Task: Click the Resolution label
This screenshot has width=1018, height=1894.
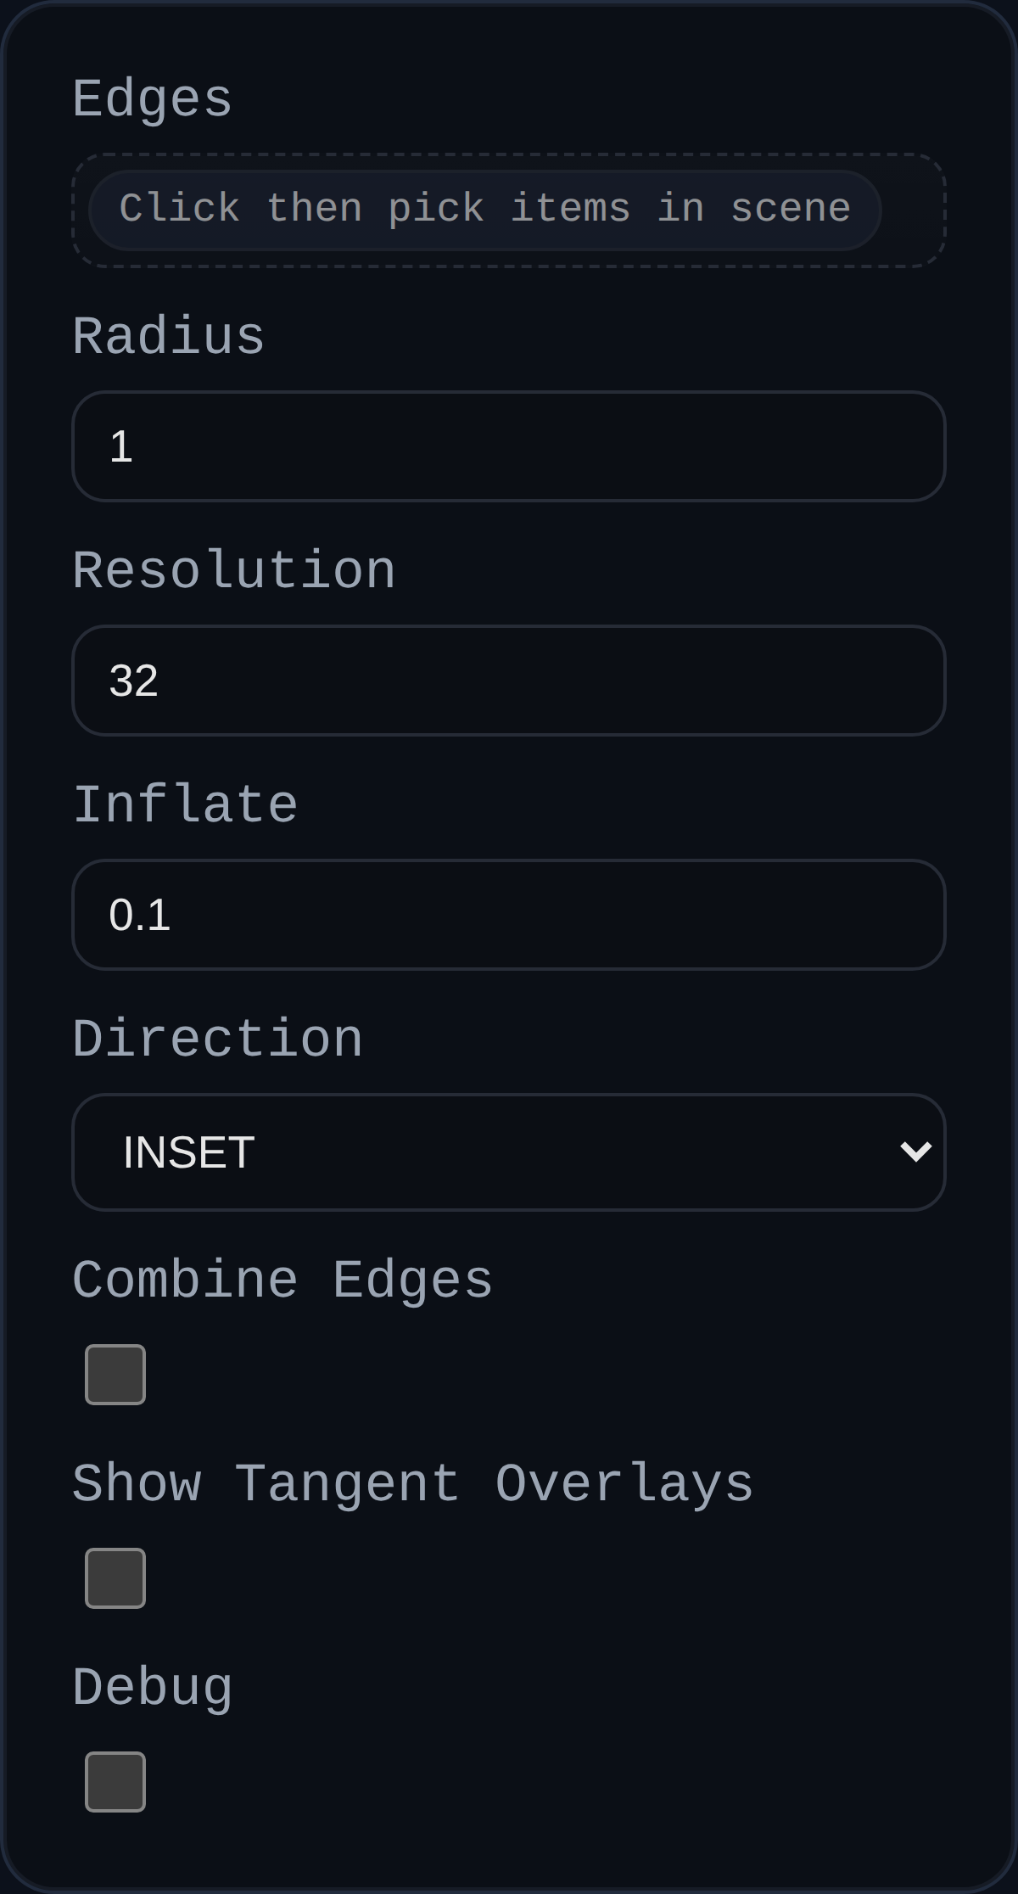Action: pyautogui.click(x=234, y=569)
